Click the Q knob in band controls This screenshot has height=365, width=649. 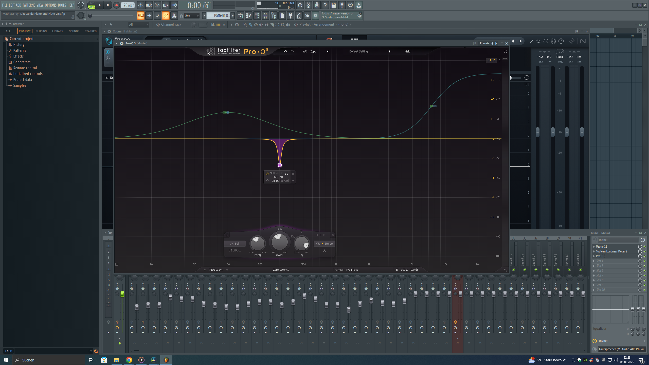tap(302, 244)
